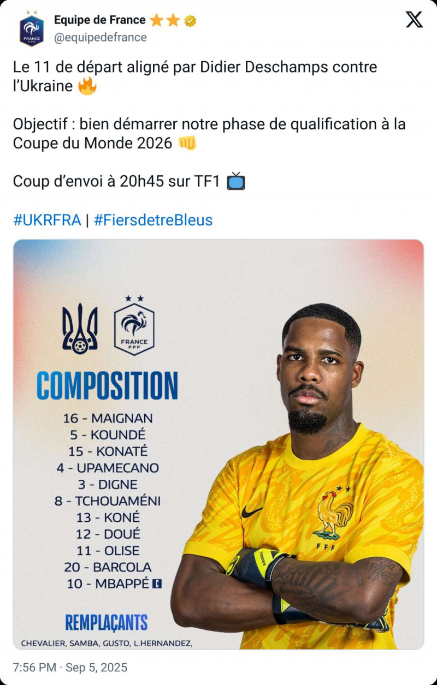Open the @equipedefrance handle link
The width and height of the screenshot is (437, 685).
[101, 37]
